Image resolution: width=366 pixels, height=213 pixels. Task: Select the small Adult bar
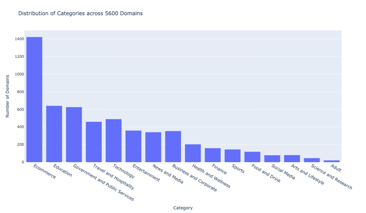[x=332, y=161]
